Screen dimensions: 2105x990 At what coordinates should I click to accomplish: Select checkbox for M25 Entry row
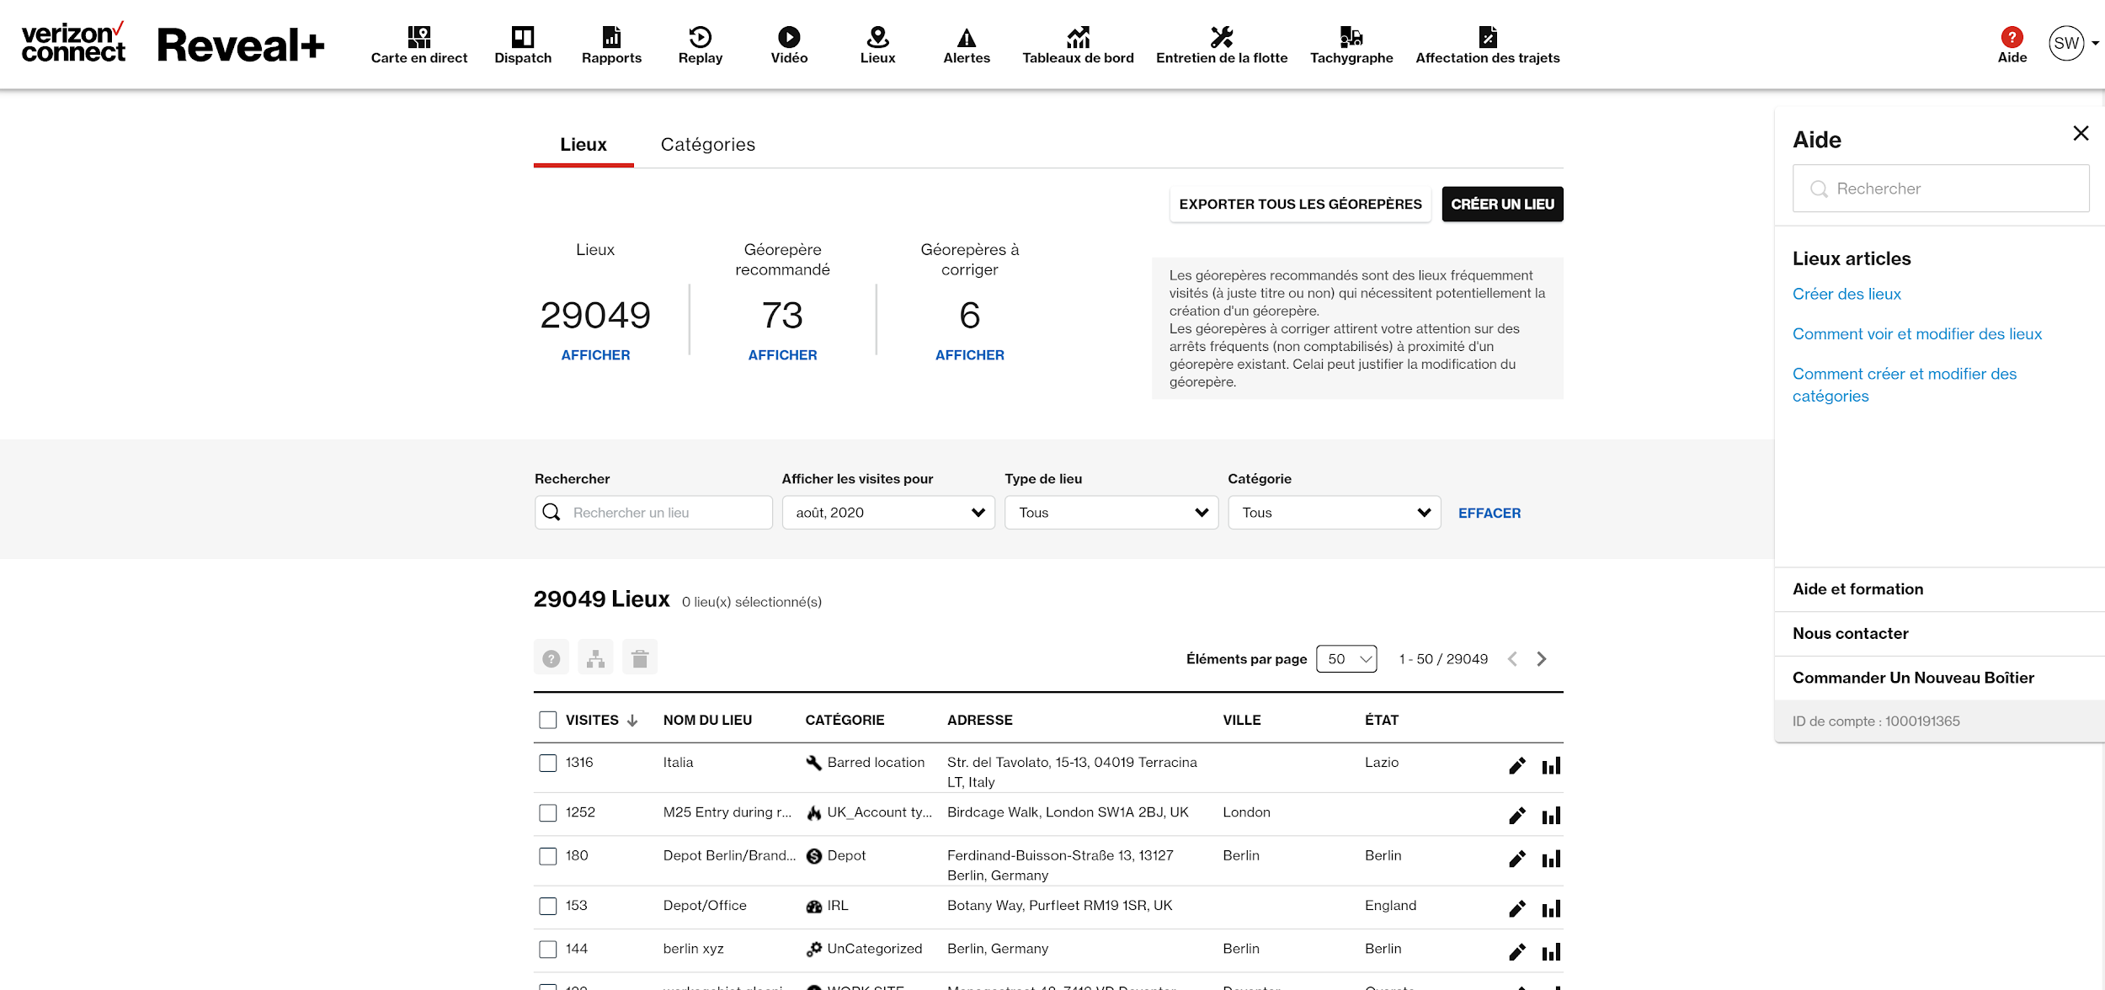tap(548, 813)
